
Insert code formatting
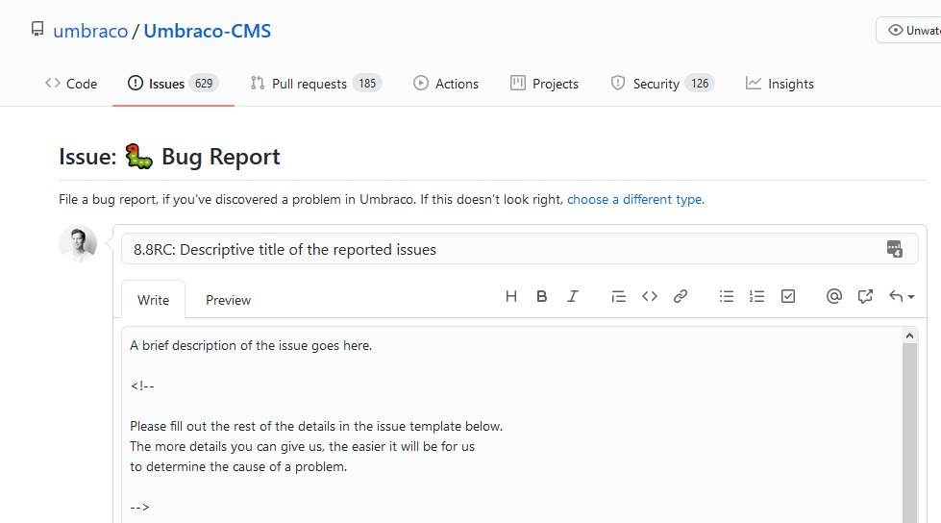(650, 296)
